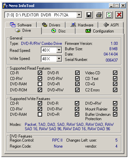
Task: Open the ASPI tab arrow icon
Action: click(x=106, y=25)
